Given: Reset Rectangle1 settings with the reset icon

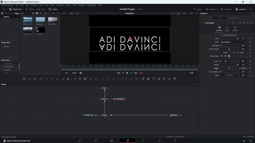Looking at the screenshot, I should point(251,23).
